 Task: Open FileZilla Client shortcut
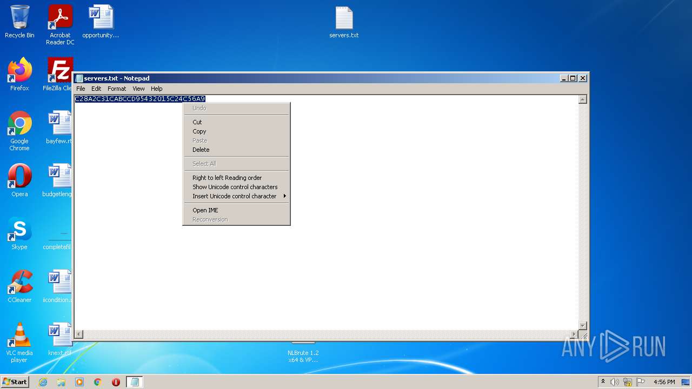[59, 75]
